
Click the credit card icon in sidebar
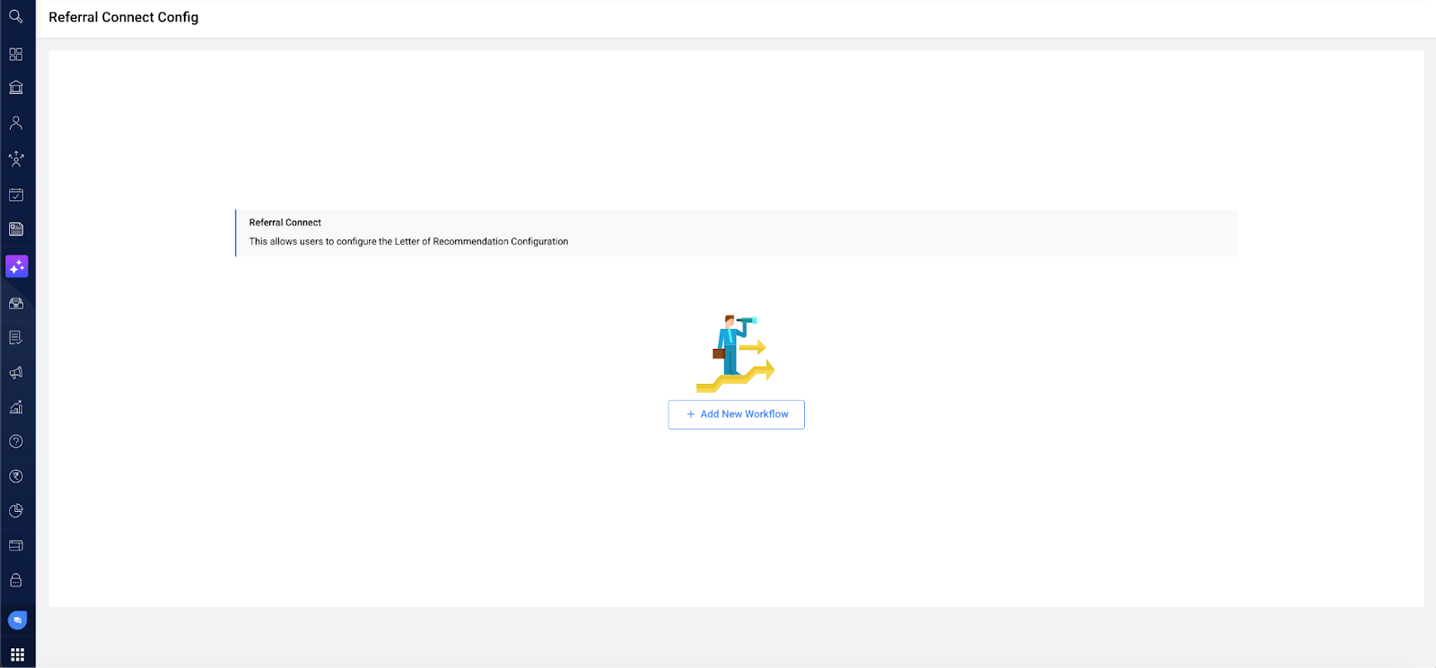16,545
